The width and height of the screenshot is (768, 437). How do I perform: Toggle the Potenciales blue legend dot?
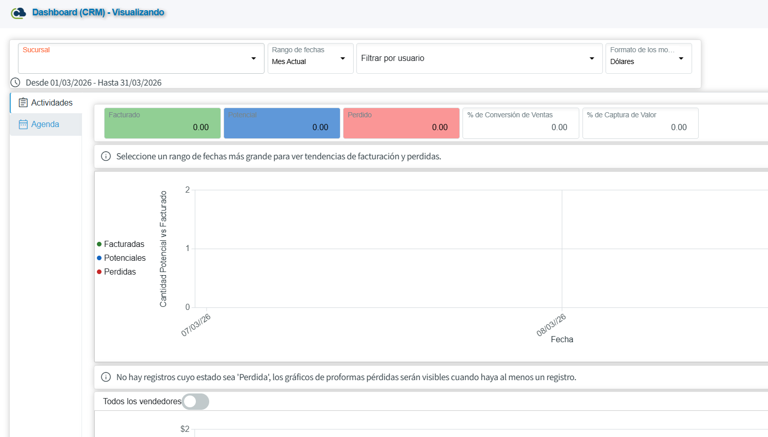pos(99,258)
